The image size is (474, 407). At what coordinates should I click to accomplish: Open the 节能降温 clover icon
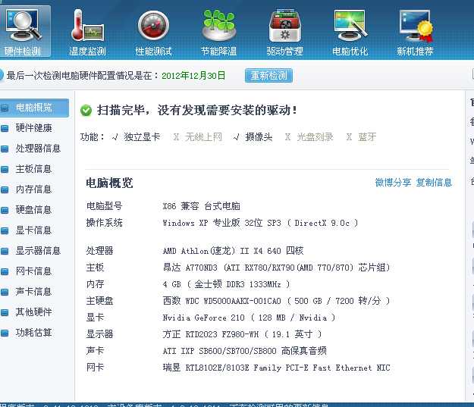[219, 32]
